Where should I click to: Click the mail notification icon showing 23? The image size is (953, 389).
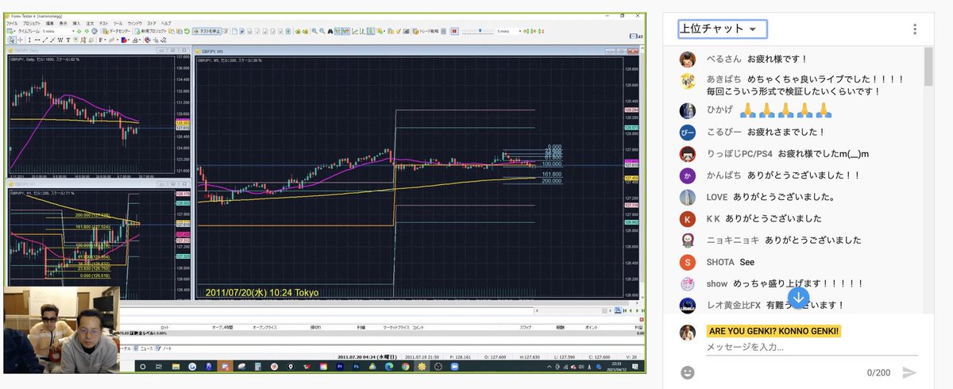pyautogui.click(x=635, y=36)
